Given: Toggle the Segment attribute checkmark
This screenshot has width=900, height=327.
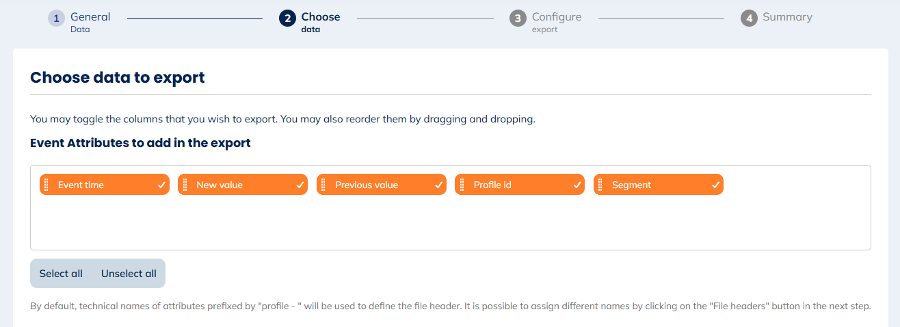Looking at the screenshot, I should (x=715, y=185).
